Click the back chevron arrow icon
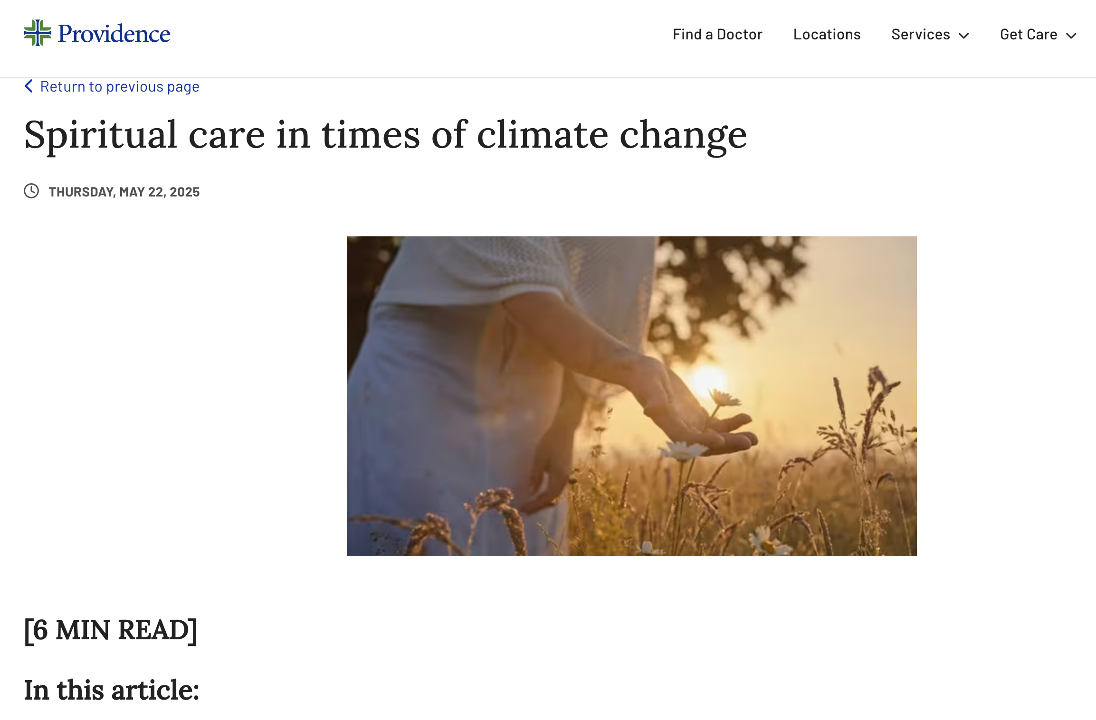Viewport: 1096px width, 720px height. click(29, 86)
